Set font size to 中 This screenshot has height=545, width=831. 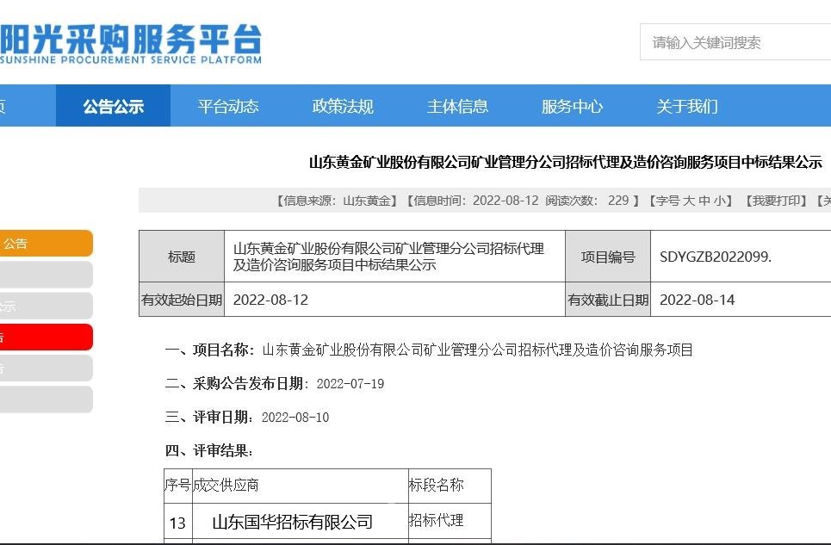(x=704, y=201)
